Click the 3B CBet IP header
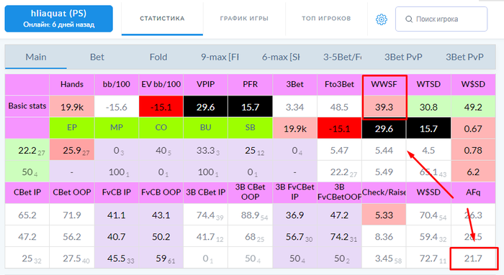The width and height of the screenshot is (504, 275). [x=206, y=192]
